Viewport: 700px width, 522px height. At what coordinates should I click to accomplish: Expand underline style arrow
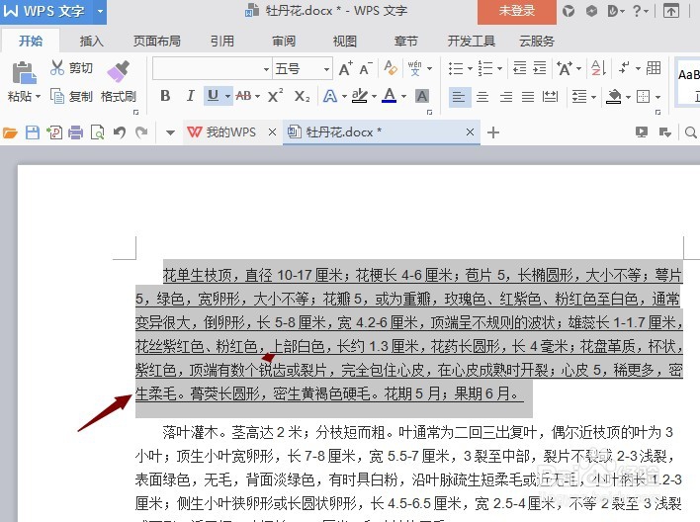(227, 96)
